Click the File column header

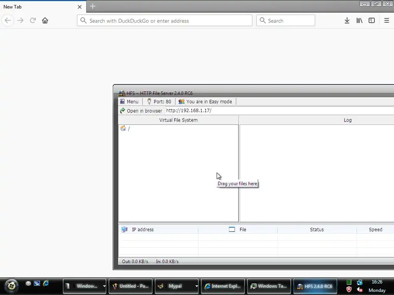pos(238,230)
